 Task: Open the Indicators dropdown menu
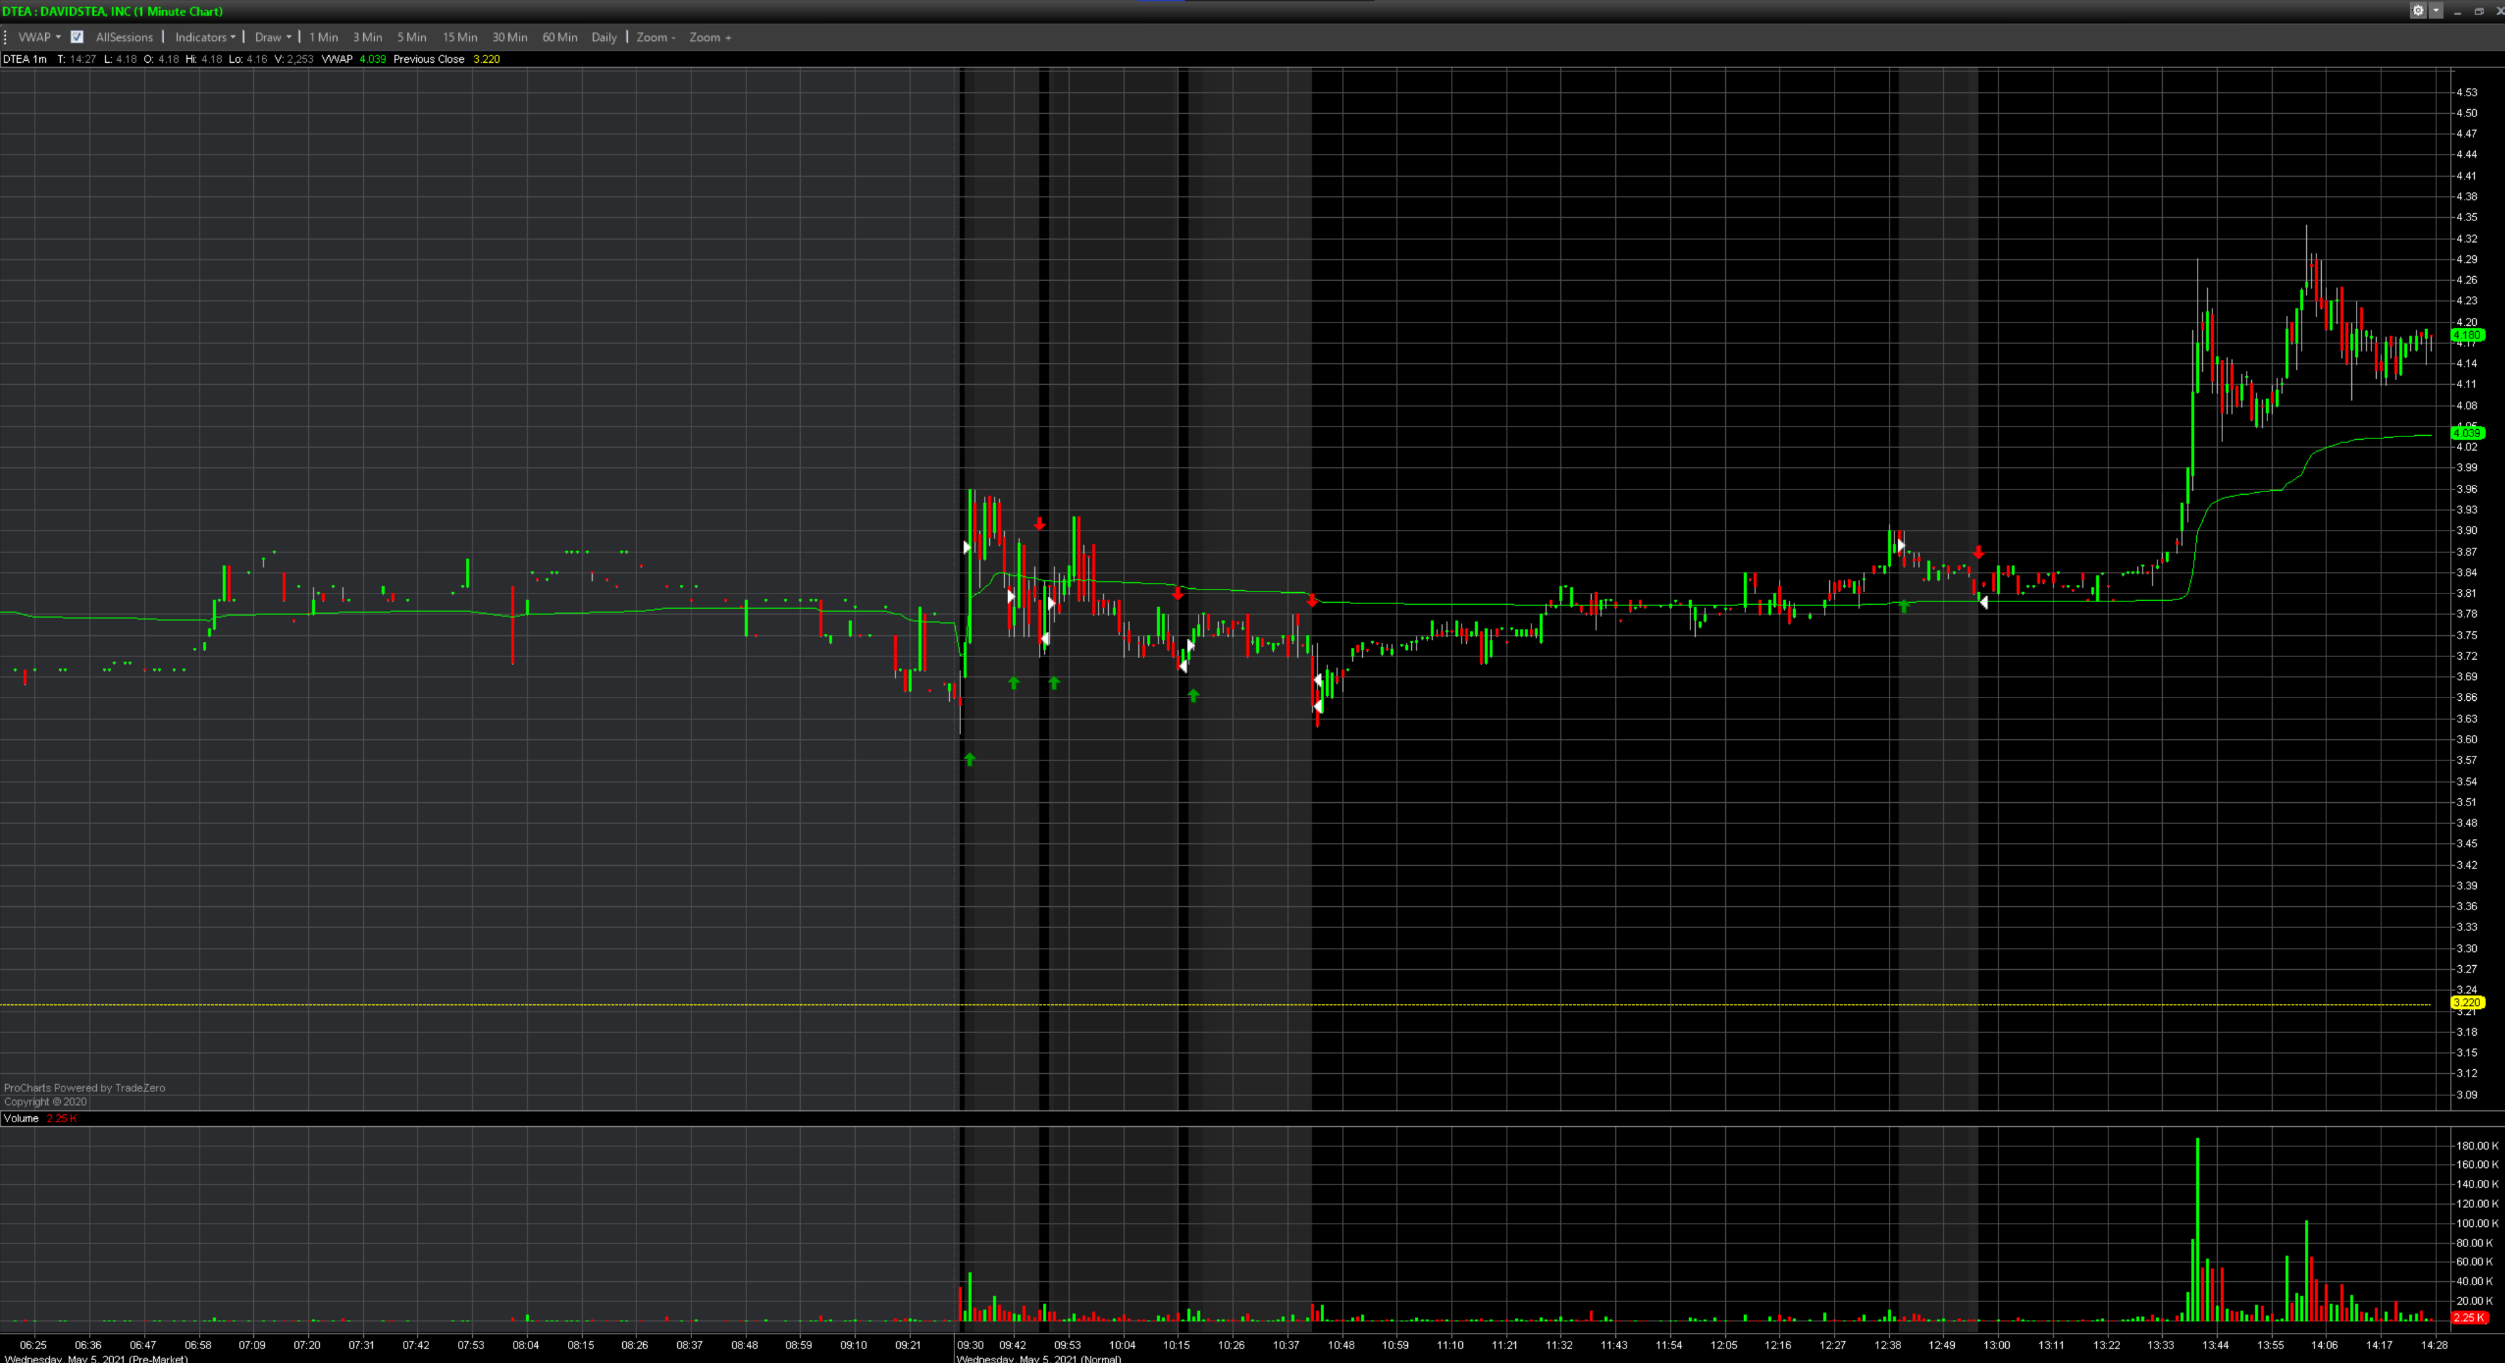click(204, 37)
